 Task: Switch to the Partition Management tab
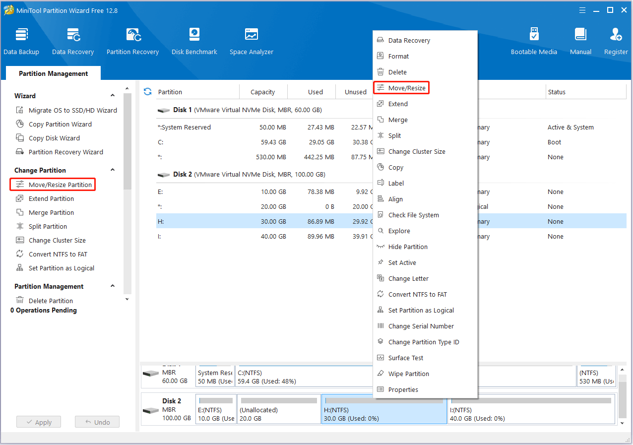pyautogui.click(x=54, y=73)
